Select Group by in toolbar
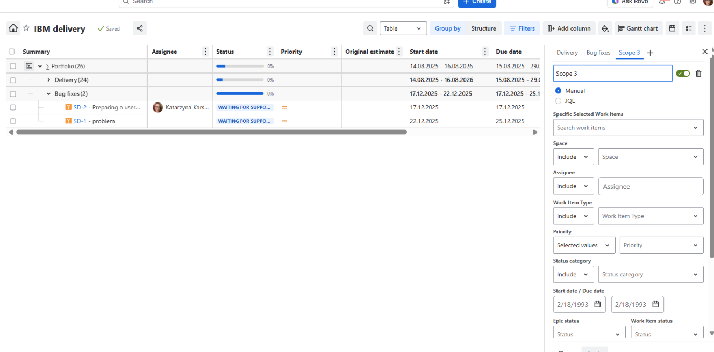This screenshot has height=352, width=714. point(448,28)
